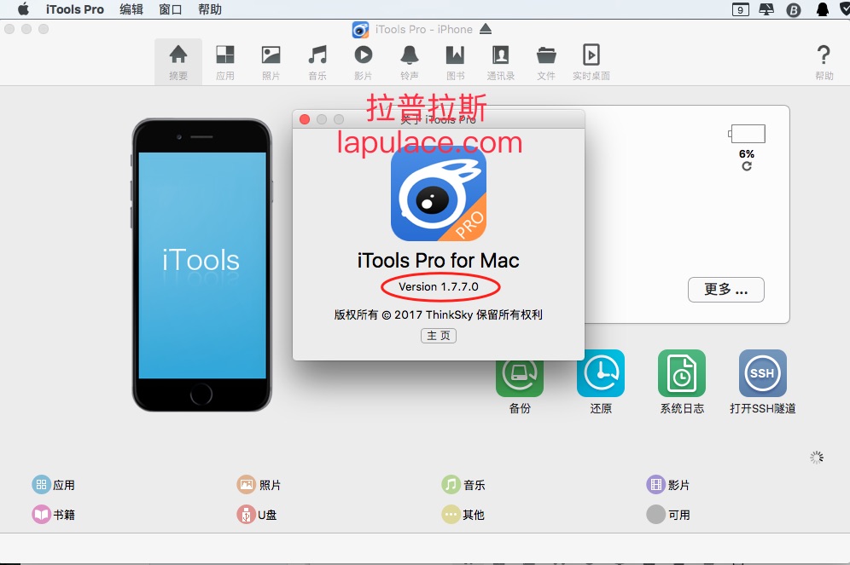Image resolution: width=850 pixels, height=565 pixels.
Task: Open the 编辑 menu
Action: (x=131, y=9)
